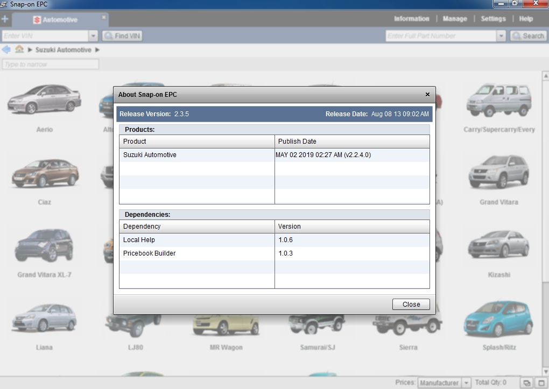The image size is (549, 389).
Task: Click the MR Wagon model label
Action: tap(226, 348)
